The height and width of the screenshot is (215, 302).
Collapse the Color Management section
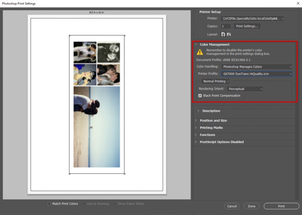point(196,44)
